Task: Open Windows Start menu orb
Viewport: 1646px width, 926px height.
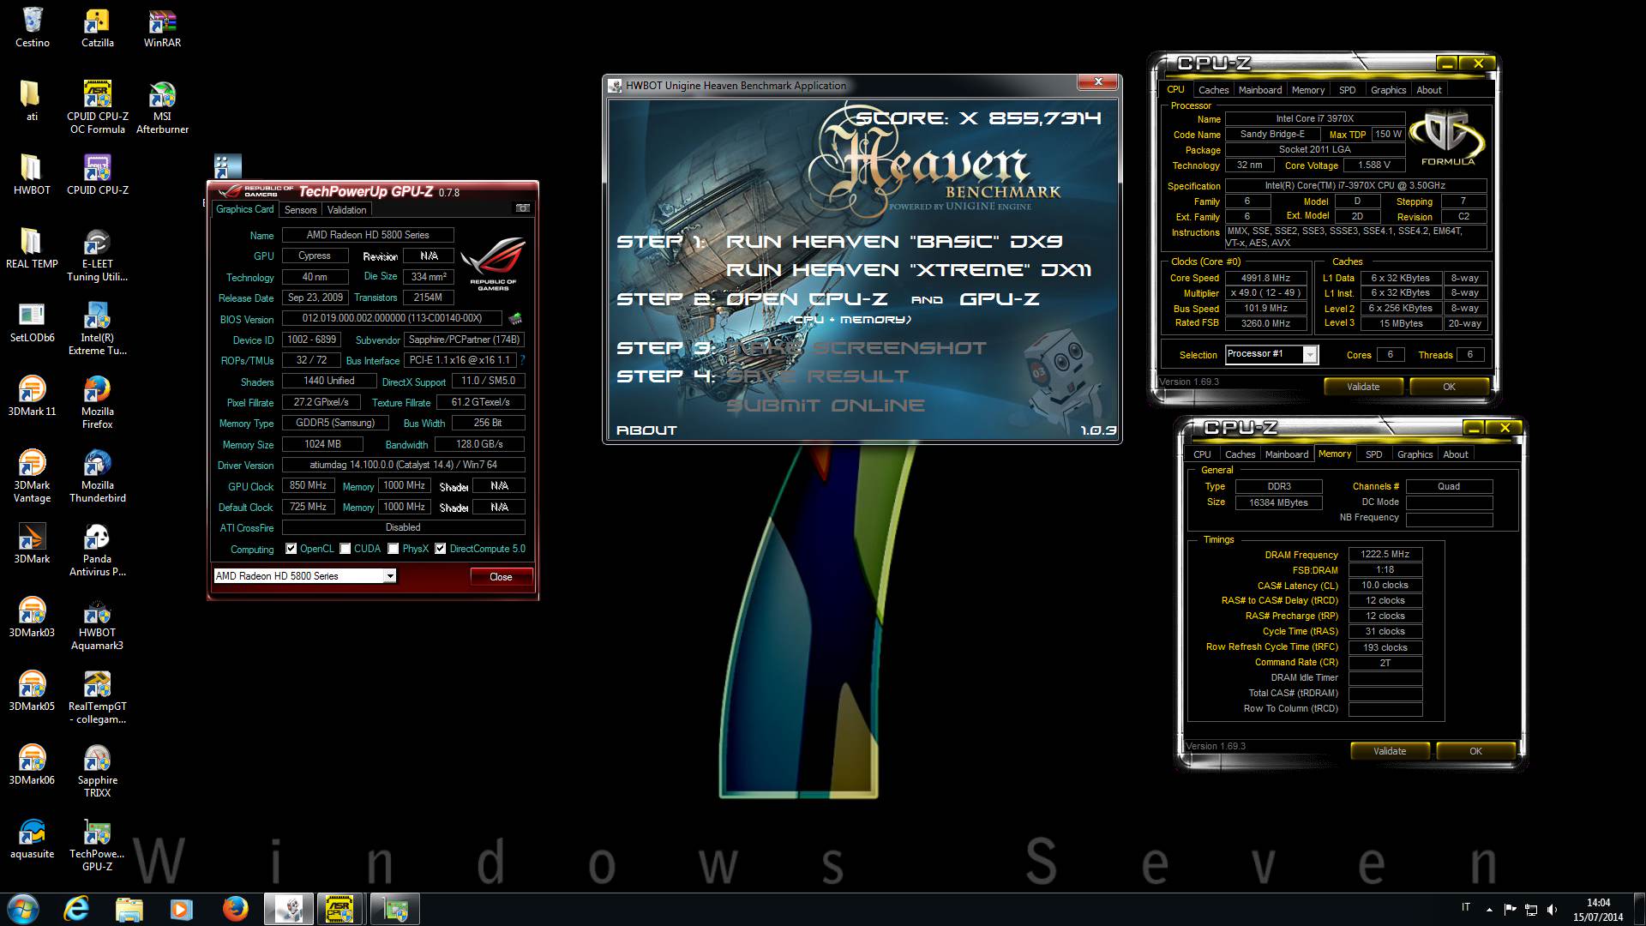Action: pyautogui.click(x=23, y=909)
